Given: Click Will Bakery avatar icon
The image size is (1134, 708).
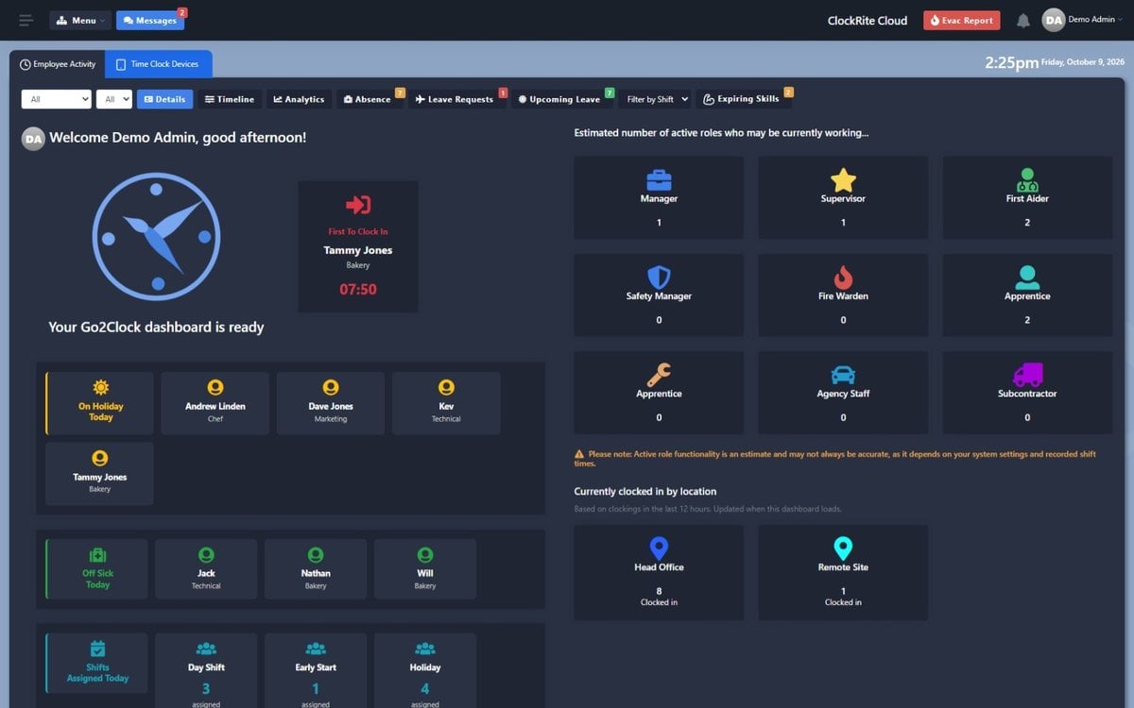Looking at the screenshot, I should click(x=425, y=555).
